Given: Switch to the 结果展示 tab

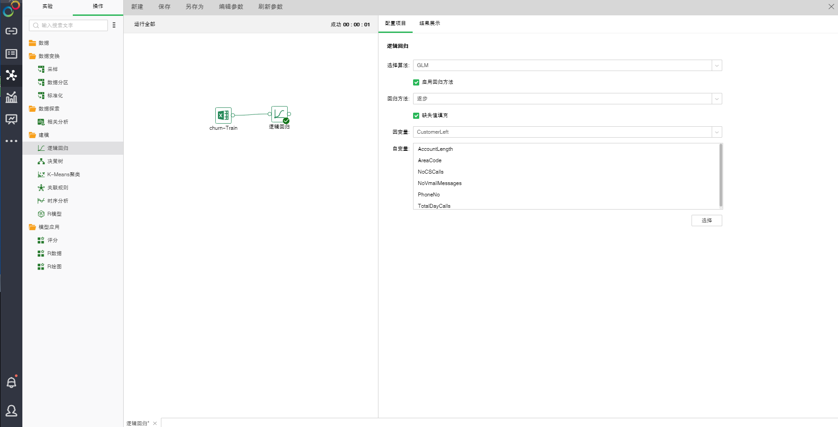Looking at the screenshot, I should tap(429, 24).
